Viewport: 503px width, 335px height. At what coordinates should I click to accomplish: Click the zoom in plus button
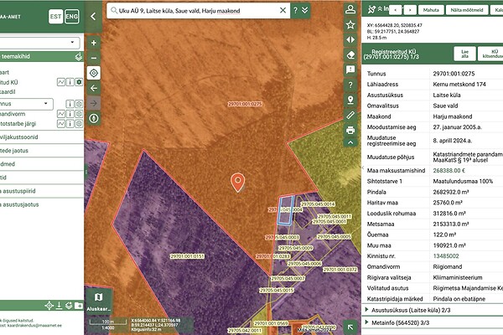click(x=93, y=43)
